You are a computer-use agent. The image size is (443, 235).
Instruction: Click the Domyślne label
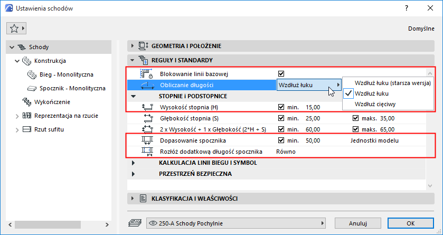click(x=421, y=29)
